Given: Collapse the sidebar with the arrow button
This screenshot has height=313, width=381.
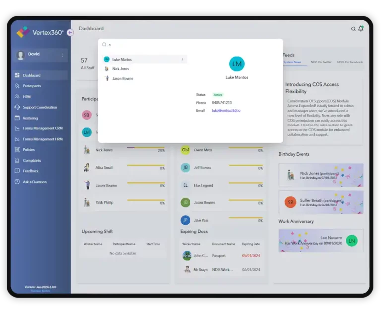Looking at the screenshot, I should pos(70,32).
